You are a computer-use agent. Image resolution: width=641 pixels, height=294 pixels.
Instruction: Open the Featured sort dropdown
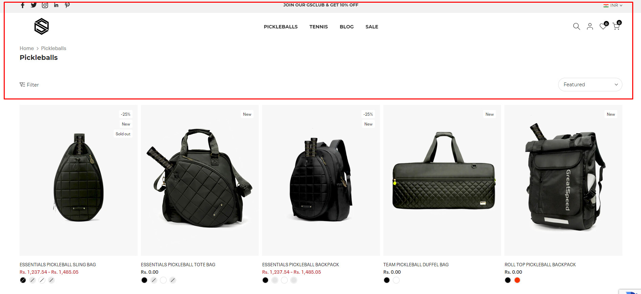[590, 85]
